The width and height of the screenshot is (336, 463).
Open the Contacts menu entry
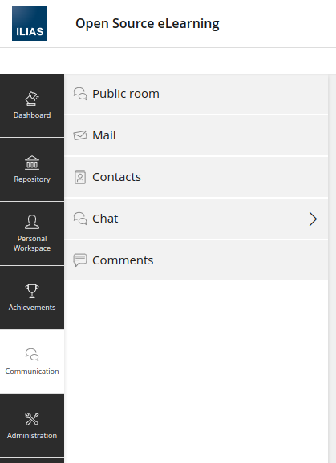[x=196, y=177]
